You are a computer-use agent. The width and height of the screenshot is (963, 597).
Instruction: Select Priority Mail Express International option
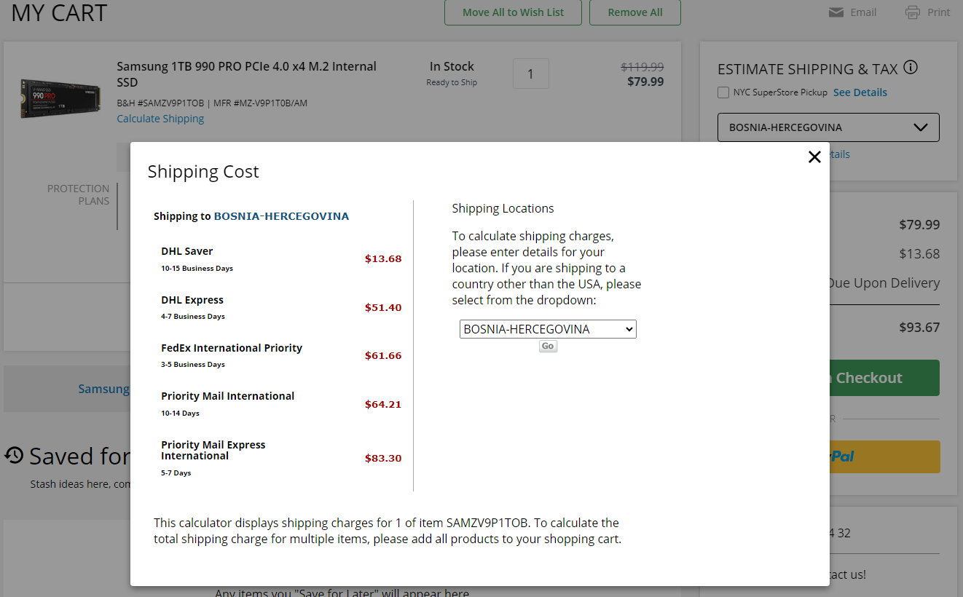pos(213,450)
